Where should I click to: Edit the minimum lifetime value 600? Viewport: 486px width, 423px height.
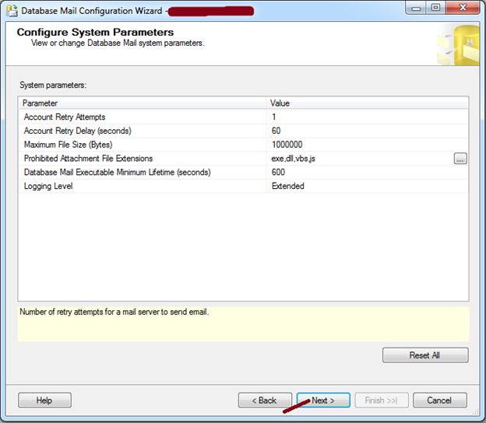[x=368, y=172]
